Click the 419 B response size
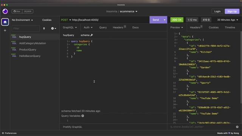The width and height of the screenshot is (242, 136). 206,20
